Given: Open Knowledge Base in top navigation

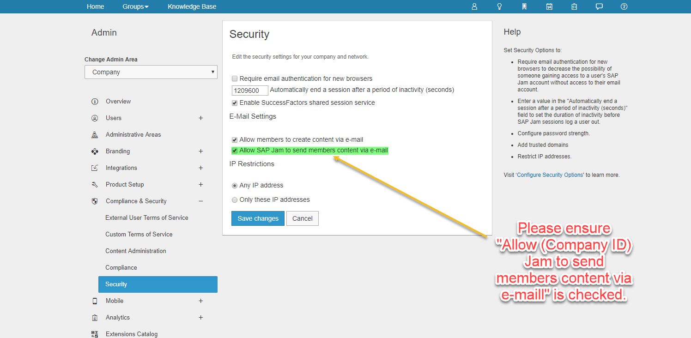Looking at the screenshot, I should click(x=192, y=6).
